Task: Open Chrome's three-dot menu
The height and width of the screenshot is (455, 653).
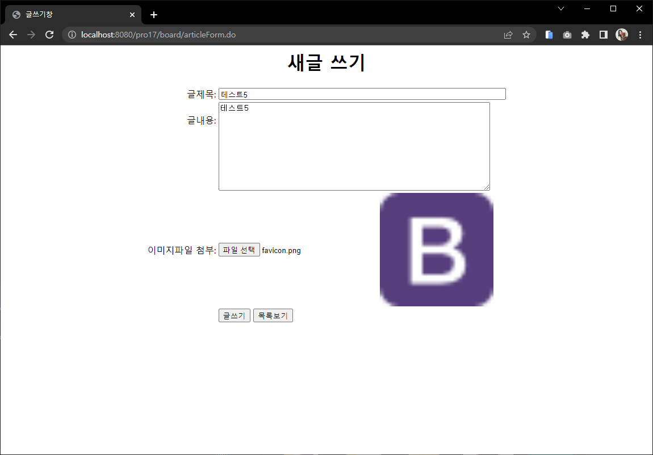Action: pos(640,35)
